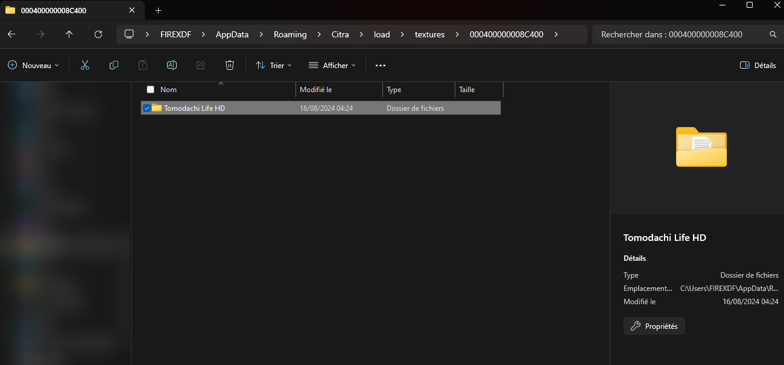784x365 pixels.
Task: Navigate to Roaming in breadcrumb
Action: click(x=290, y=34)
